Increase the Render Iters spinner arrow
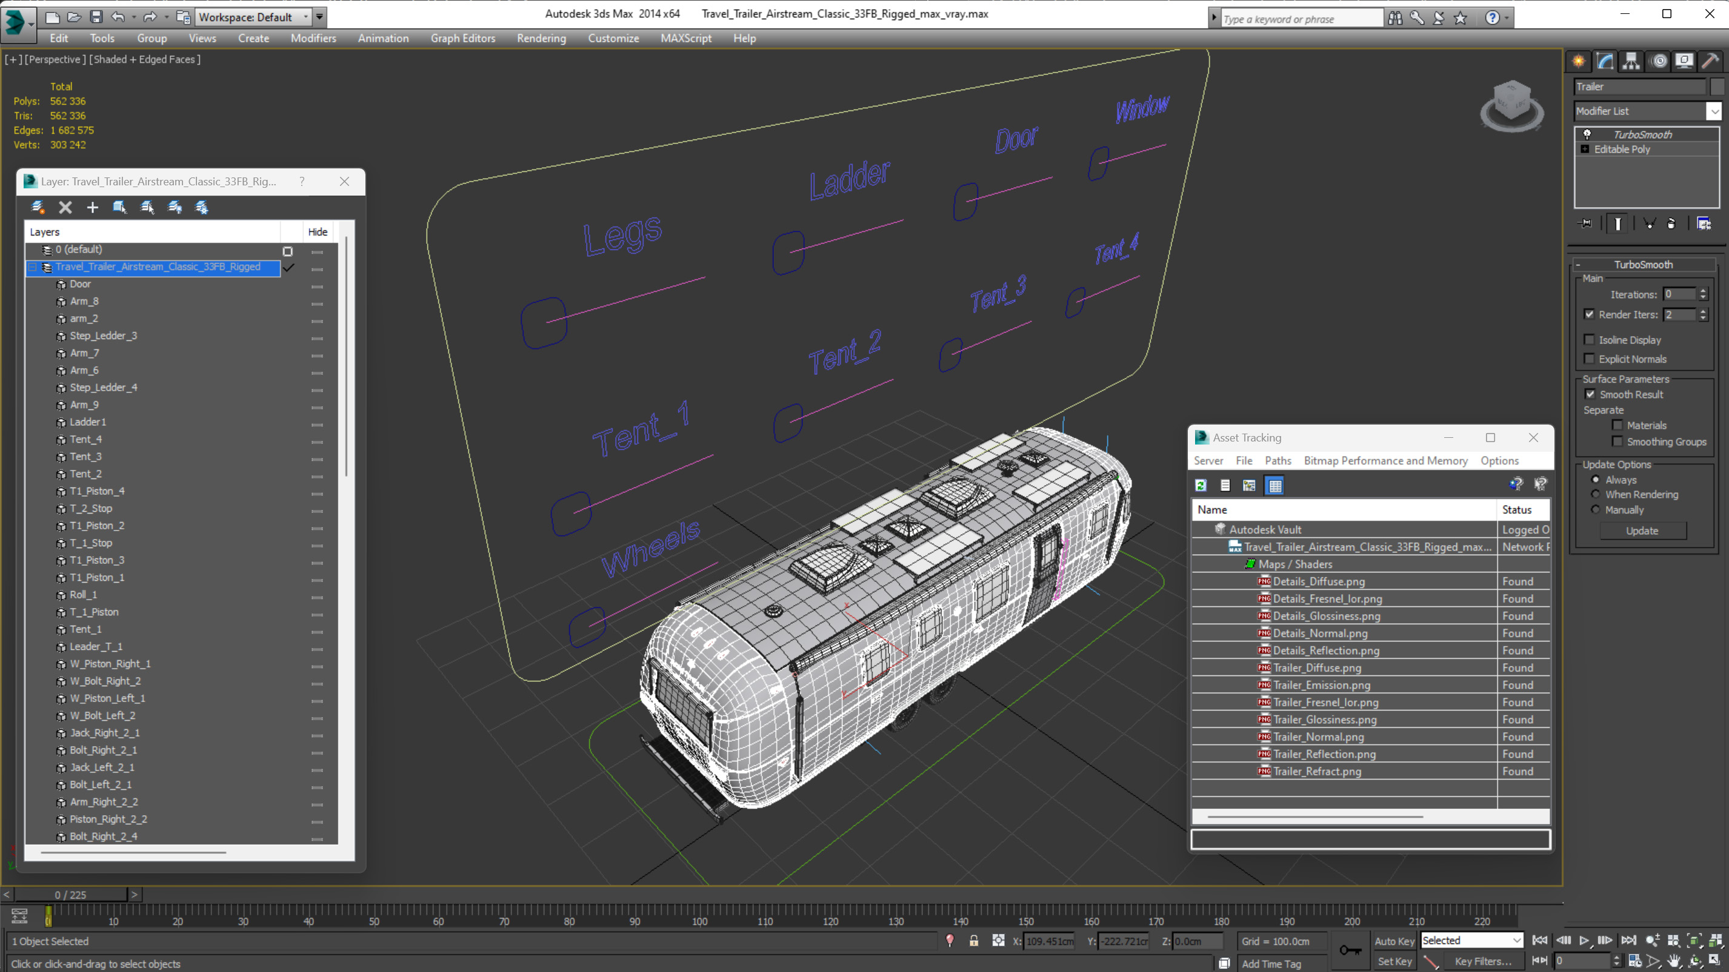The width and height of the screenshot is (1729, 972). click(x=1702, y=311)
